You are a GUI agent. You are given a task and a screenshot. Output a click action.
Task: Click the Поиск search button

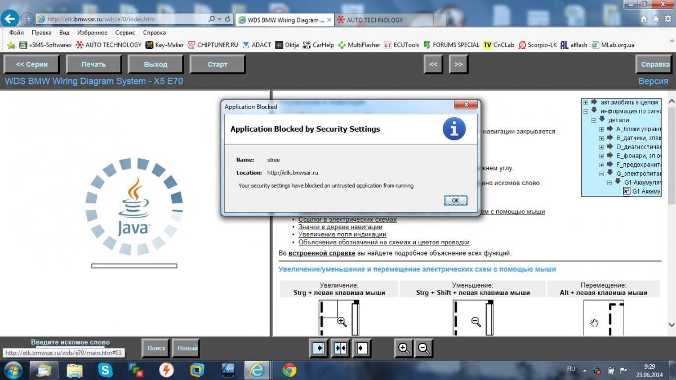156,348
